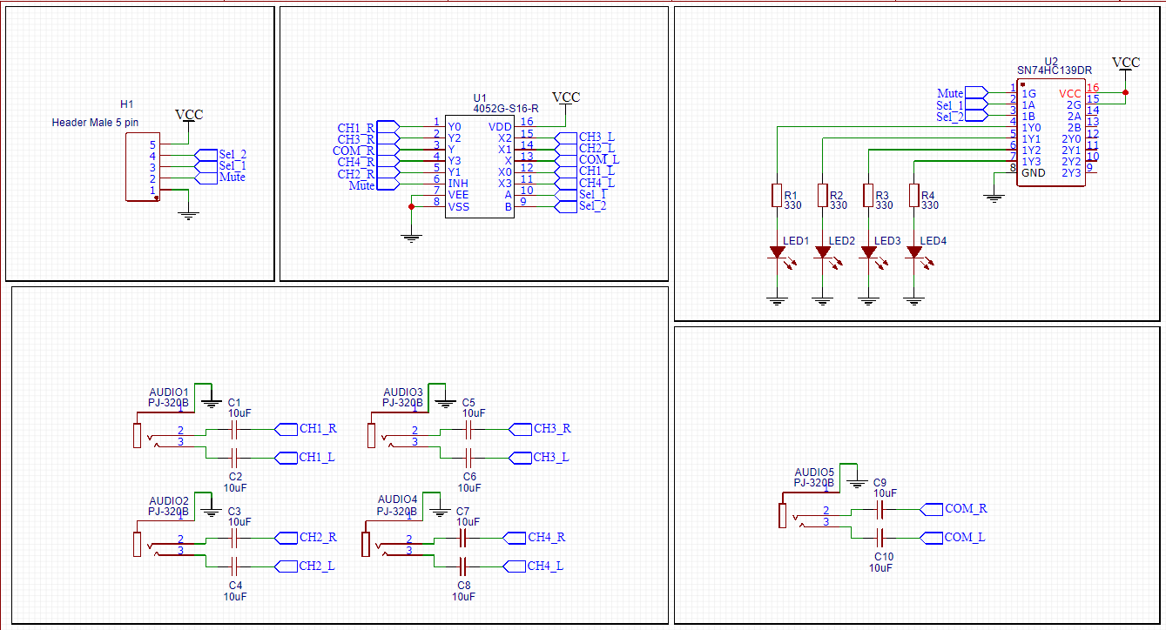Click the H1 Header Male 5 pin symbol
Screen dimensions: 1166x630
point(143,165)
